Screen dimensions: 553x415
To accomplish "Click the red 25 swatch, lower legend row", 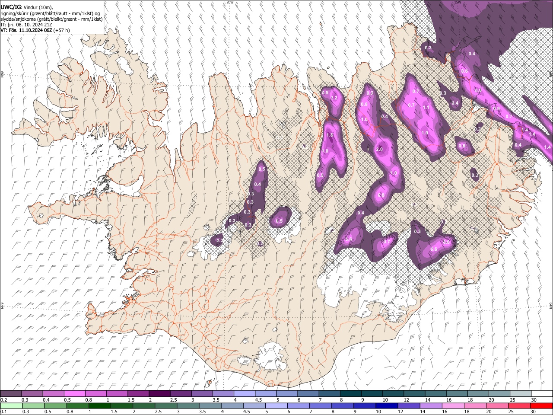I will (x=518, y=405).
